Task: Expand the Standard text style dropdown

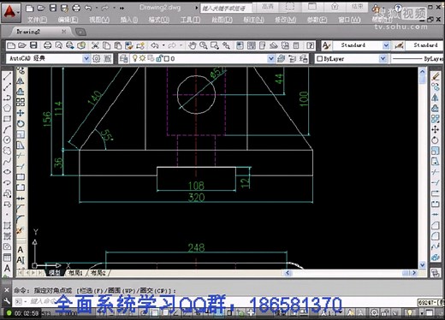Action: click(x=386, y=45)
